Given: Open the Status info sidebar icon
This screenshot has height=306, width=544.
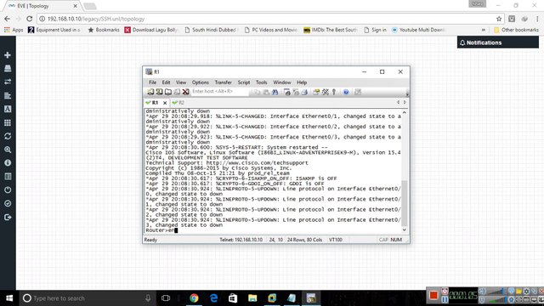Looking at the screenshot, I should (x=8, y=163).
